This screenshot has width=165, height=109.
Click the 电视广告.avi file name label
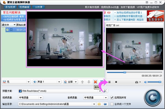pos(112,25)
